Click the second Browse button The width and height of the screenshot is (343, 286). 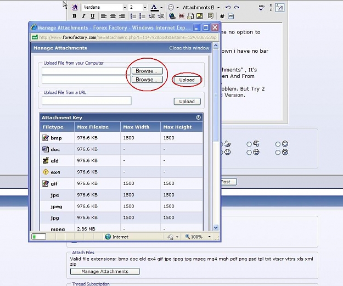click(147, 80)
